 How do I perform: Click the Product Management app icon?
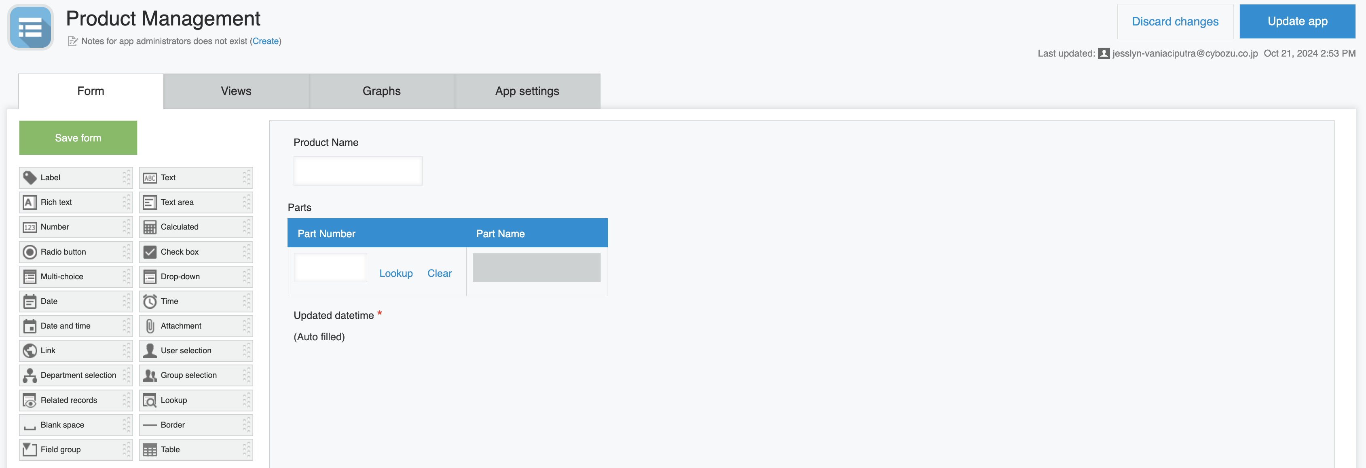pyautogui.click(x=30, y=27)
